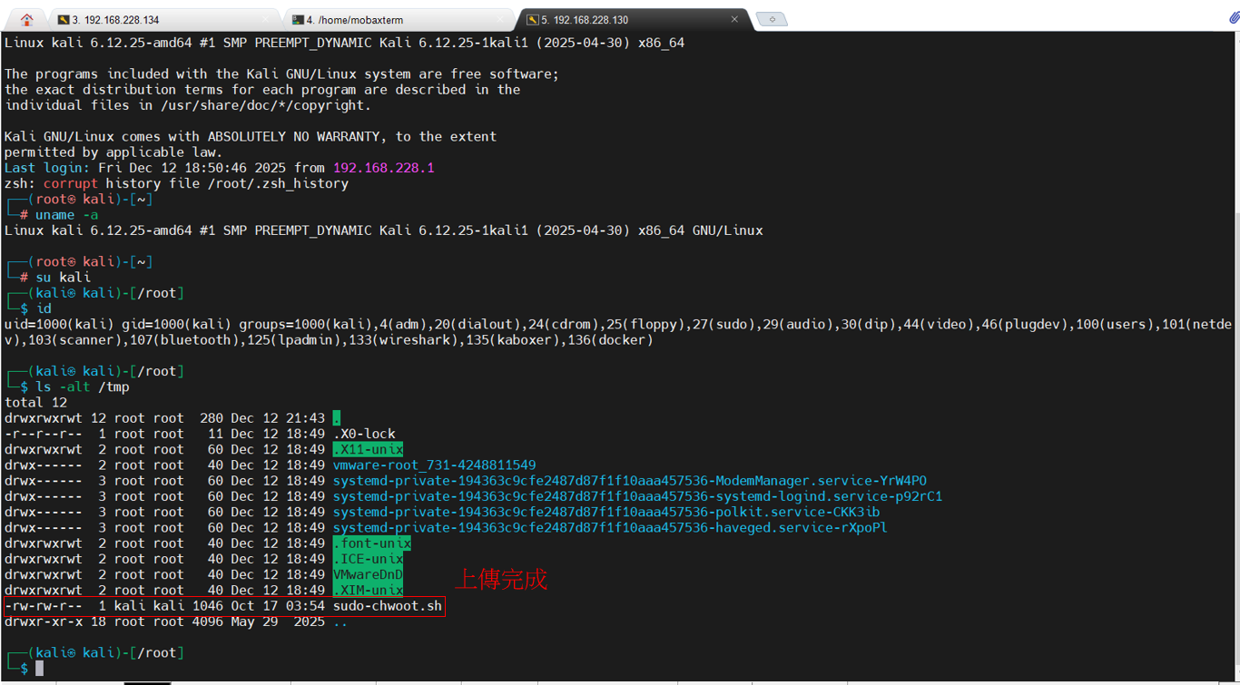Image resolution: width=1240 pixels, height=685 pixels.
Task: Close the /home/mobaxterm tab
Action: pos(500,19)
